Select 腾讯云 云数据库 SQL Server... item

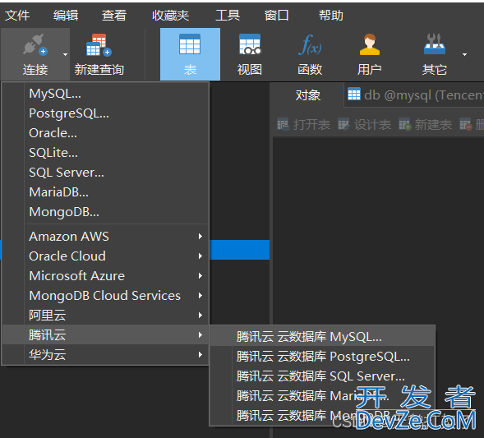pos(322,376)
